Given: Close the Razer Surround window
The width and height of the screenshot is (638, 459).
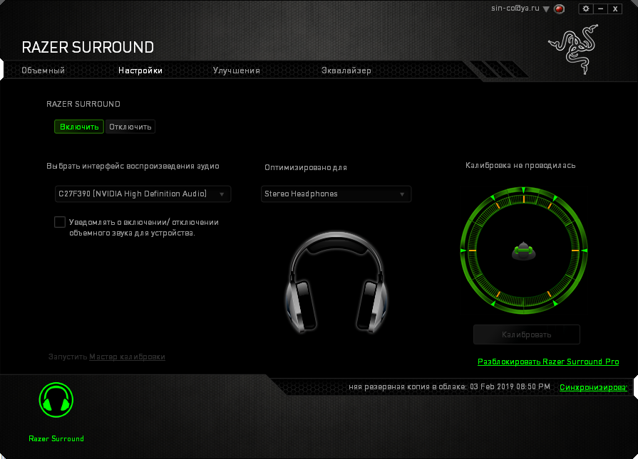Looking at the screenshot, I should coord(615,9).
